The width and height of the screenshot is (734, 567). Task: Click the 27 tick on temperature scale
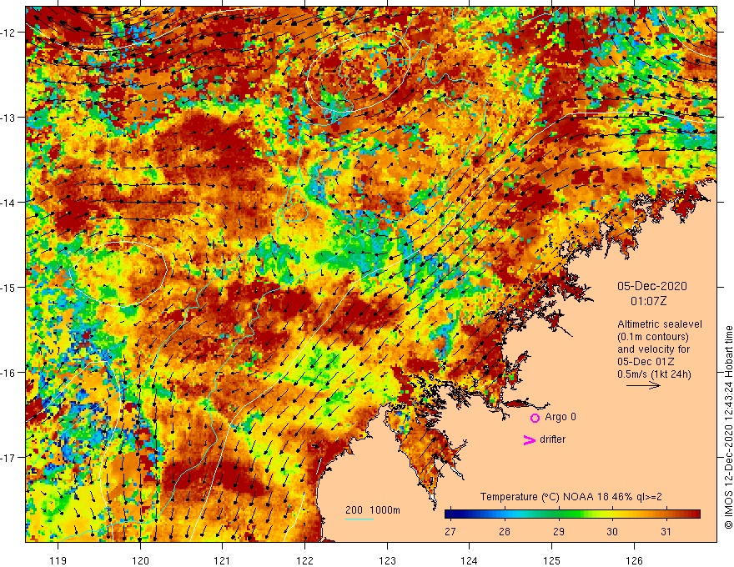(450, 531)
